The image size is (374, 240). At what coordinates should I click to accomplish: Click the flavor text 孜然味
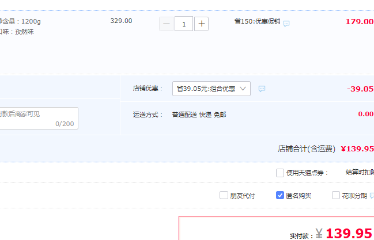click(x=24, y=32)
